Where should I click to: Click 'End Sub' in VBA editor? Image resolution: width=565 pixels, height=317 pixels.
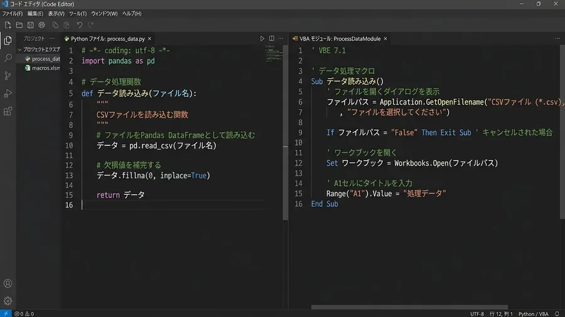point(325,204)
